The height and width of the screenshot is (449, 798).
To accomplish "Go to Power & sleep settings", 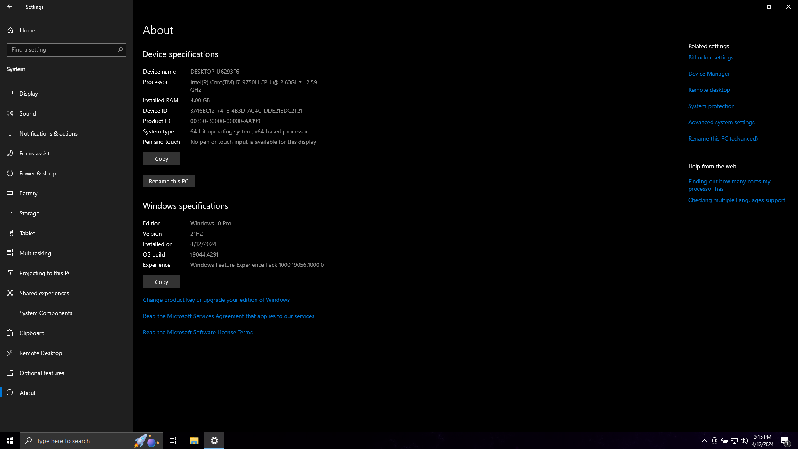I will (x=37, y=173).
